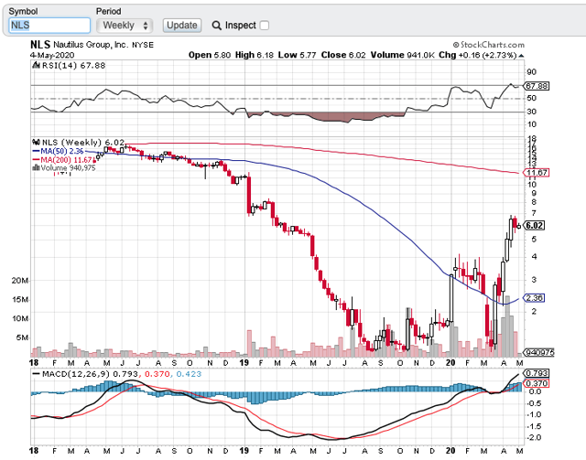Image resolution: width=586 pixels, height=460 pixels.
Task: Click the MA(50) 2.36 legend label
Action: pyautogui.click(x=59, y=151)
